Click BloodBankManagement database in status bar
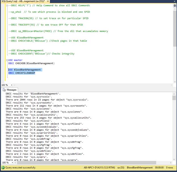Viewport: 177px width, 172px height. 140,167
